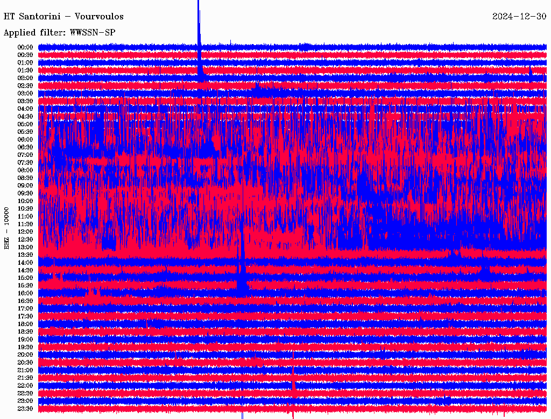Click the 22:00 time label
The height and width of the screenshot is (419, 551).
(x=25, y=385)
